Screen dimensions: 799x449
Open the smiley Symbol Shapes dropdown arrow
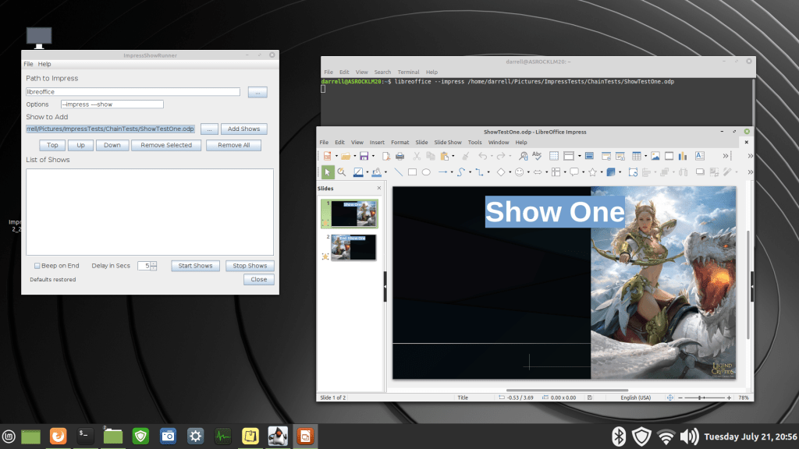(x=529, y=172)
